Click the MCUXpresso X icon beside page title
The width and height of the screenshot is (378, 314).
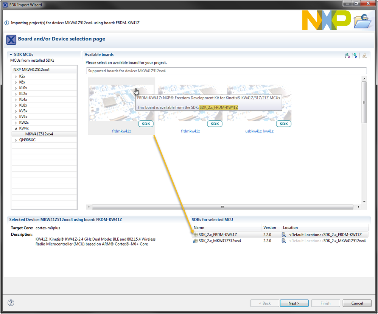(11, 40)
